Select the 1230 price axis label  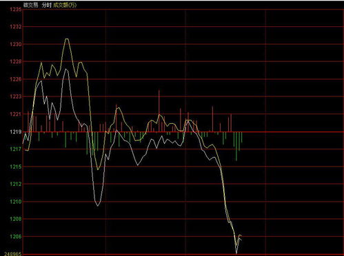[16, 44]
